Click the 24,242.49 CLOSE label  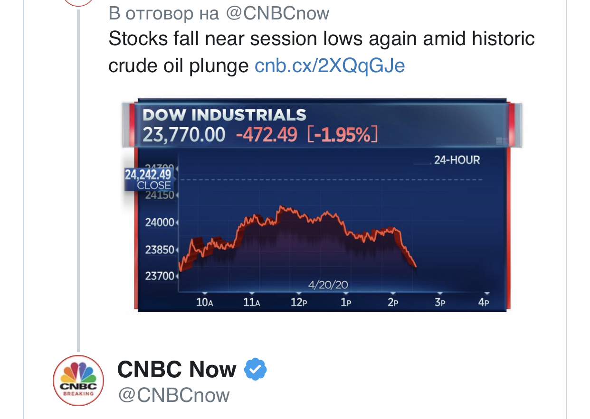click(149, 180)
